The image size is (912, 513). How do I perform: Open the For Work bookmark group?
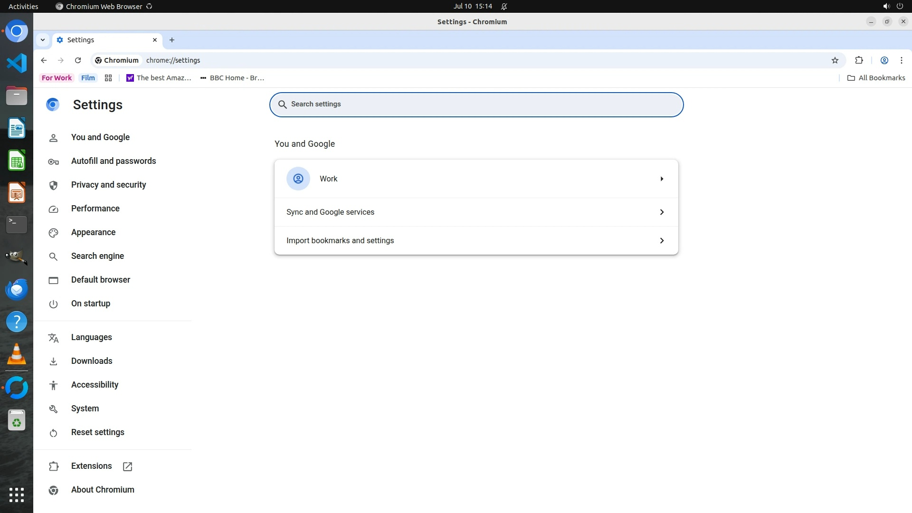57,78
